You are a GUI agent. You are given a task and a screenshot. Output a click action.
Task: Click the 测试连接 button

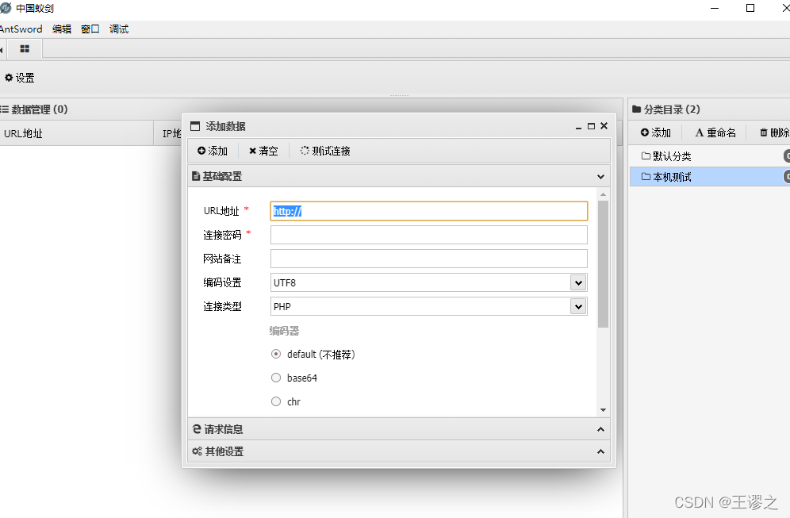pyautogui.click(x=325, y=151)
